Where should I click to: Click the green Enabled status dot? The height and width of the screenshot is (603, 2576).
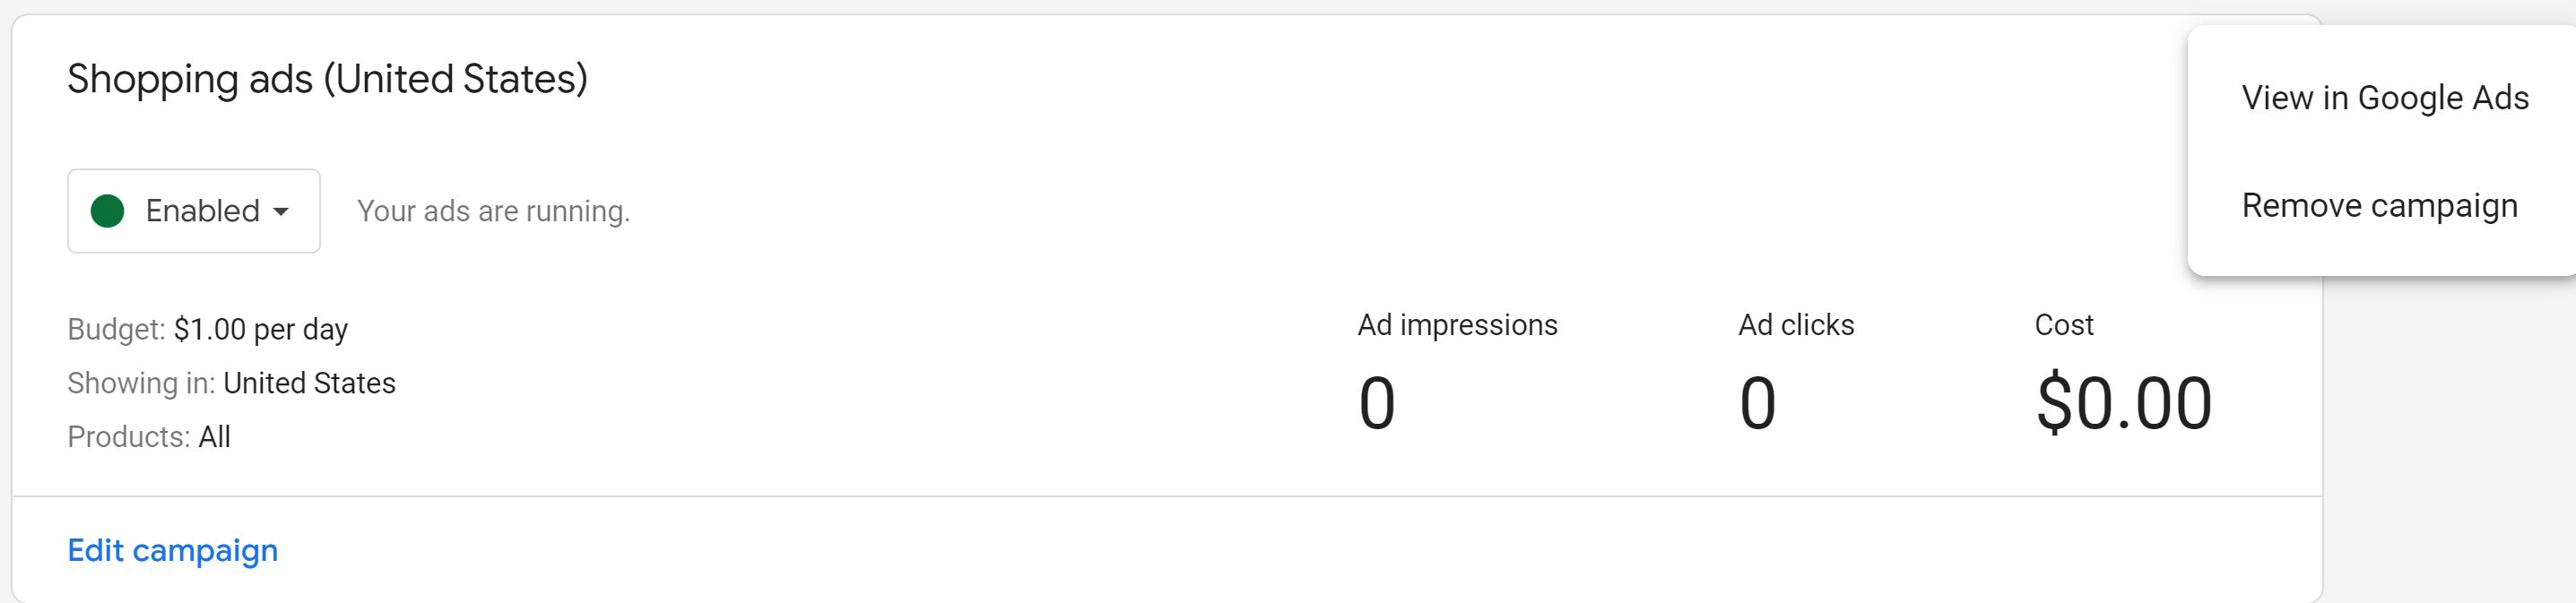point(107,211)
